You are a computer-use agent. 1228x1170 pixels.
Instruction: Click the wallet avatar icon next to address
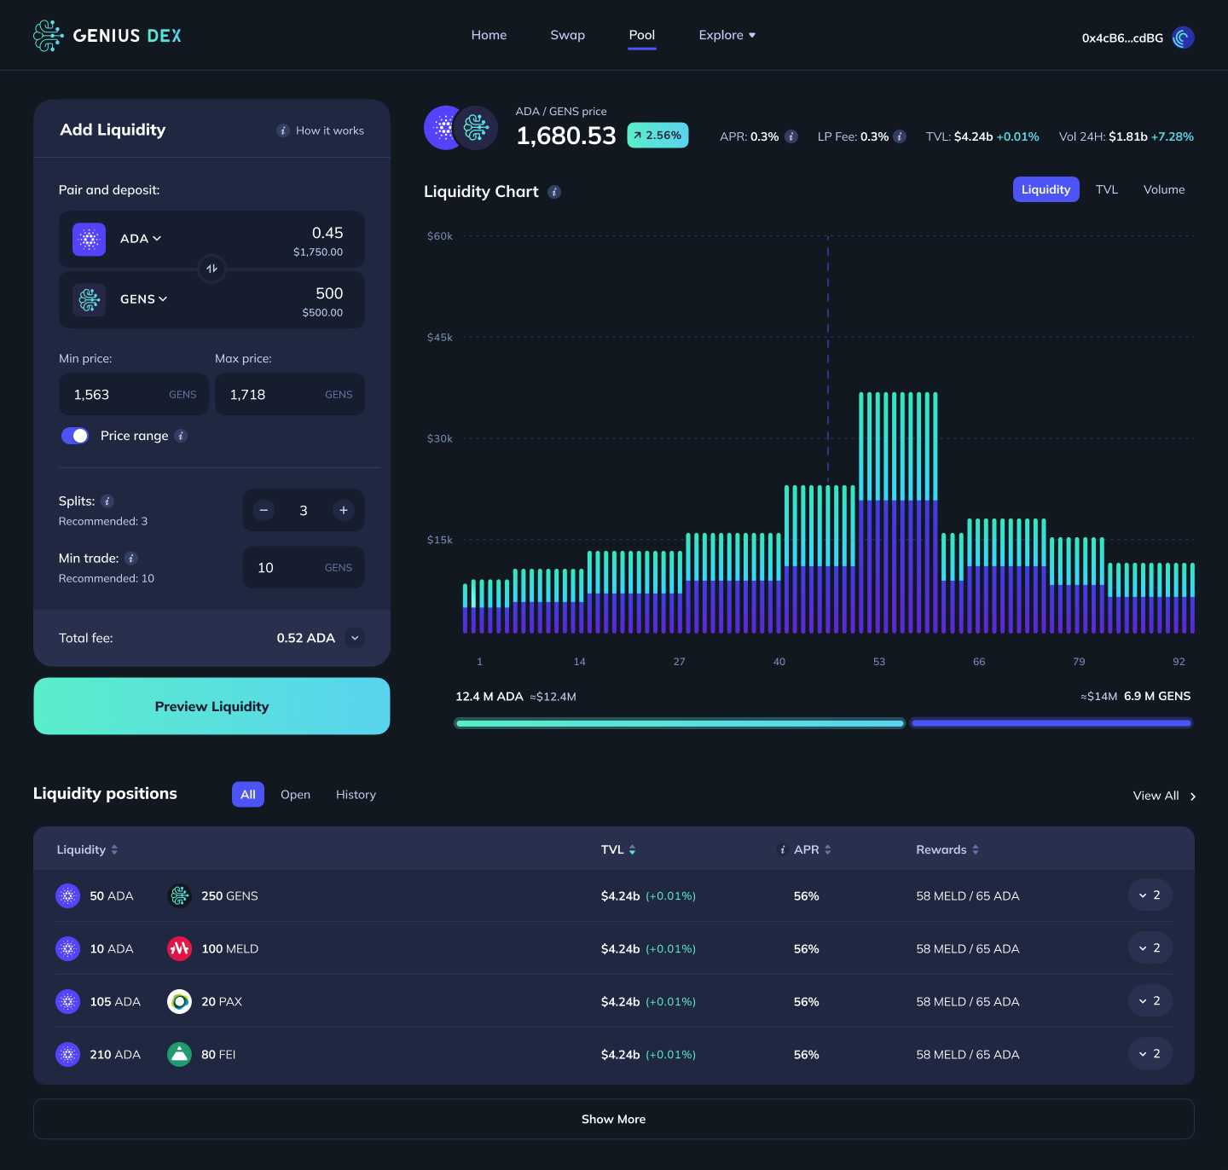pos(1183,38)
